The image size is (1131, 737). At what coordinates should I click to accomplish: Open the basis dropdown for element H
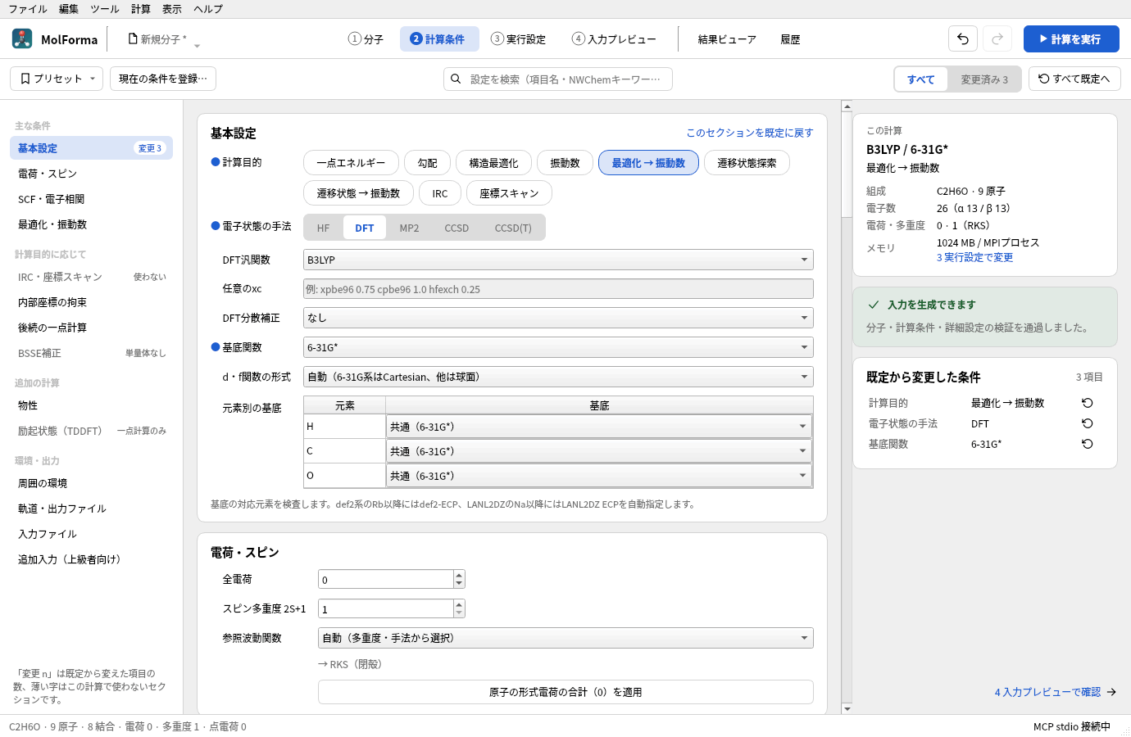tap(599, 427)
